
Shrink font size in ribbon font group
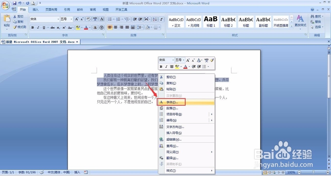tap(82, 19)
